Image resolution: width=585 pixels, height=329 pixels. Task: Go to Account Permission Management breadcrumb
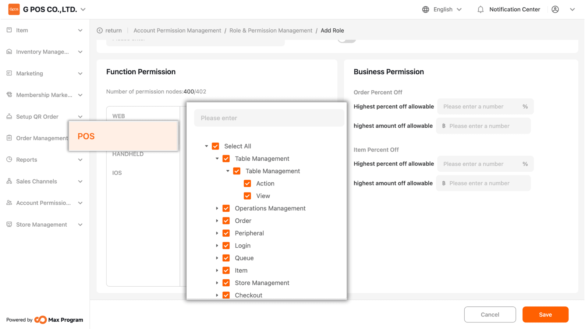click(x=177, y=30)
